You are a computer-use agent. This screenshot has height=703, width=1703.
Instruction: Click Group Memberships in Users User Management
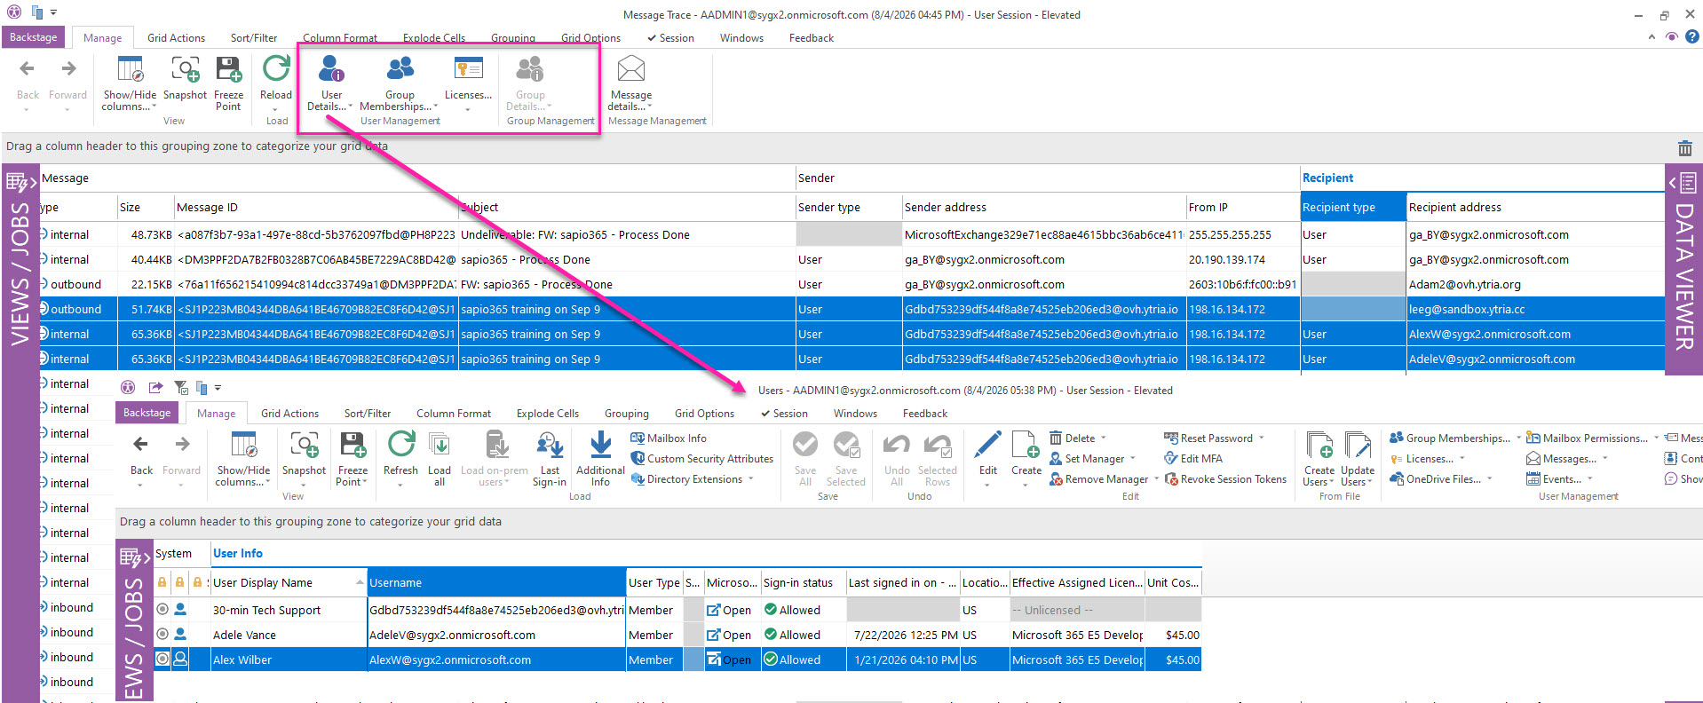point(1450,438)
